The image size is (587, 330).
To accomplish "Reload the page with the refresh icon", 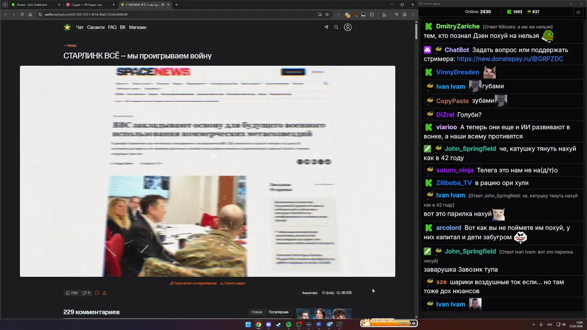I will 22,14.
